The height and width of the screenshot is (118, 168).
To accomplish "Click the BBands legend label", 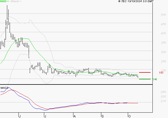I will 15,1.
